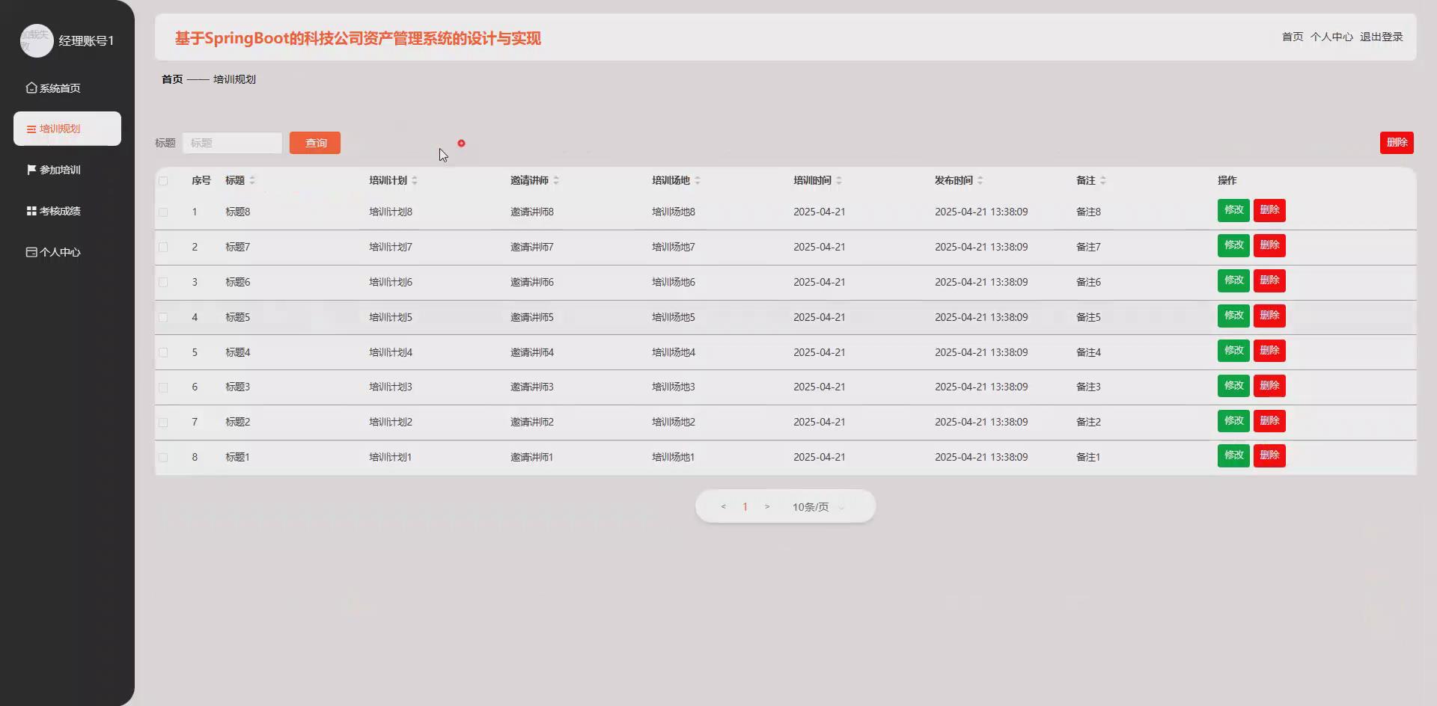Click page number 1 in pagination
This screenshot has height=706, width=1437.
click(x=745, y=507)
